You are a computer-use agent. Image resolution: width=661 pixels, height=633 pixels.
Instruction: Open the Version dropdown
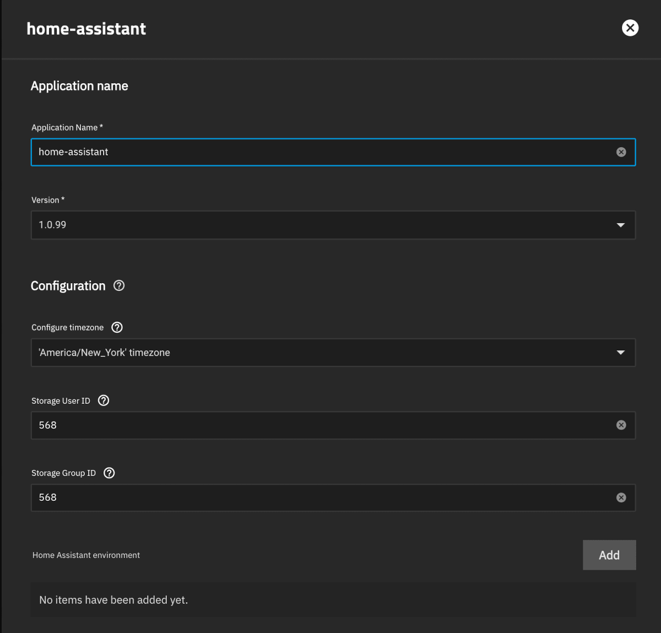333,225
